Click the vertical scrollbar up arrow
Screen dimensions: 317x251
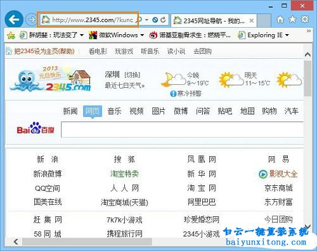point(307,54)
